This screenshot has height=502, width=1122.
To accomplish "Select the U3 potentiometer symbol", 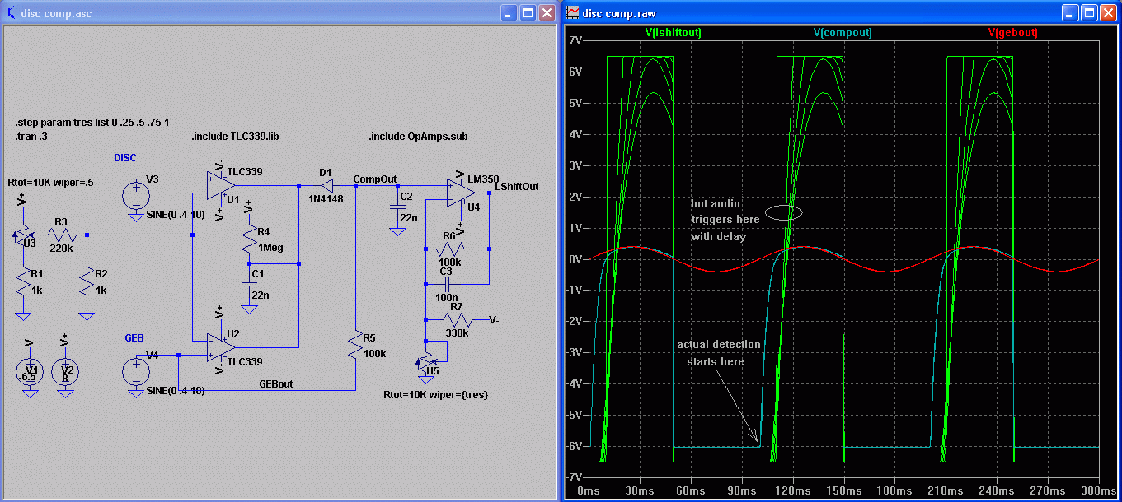I will click(x=24, y=235).
